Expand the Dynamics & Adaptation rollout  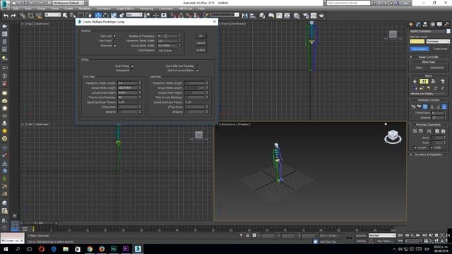point(429,155)
